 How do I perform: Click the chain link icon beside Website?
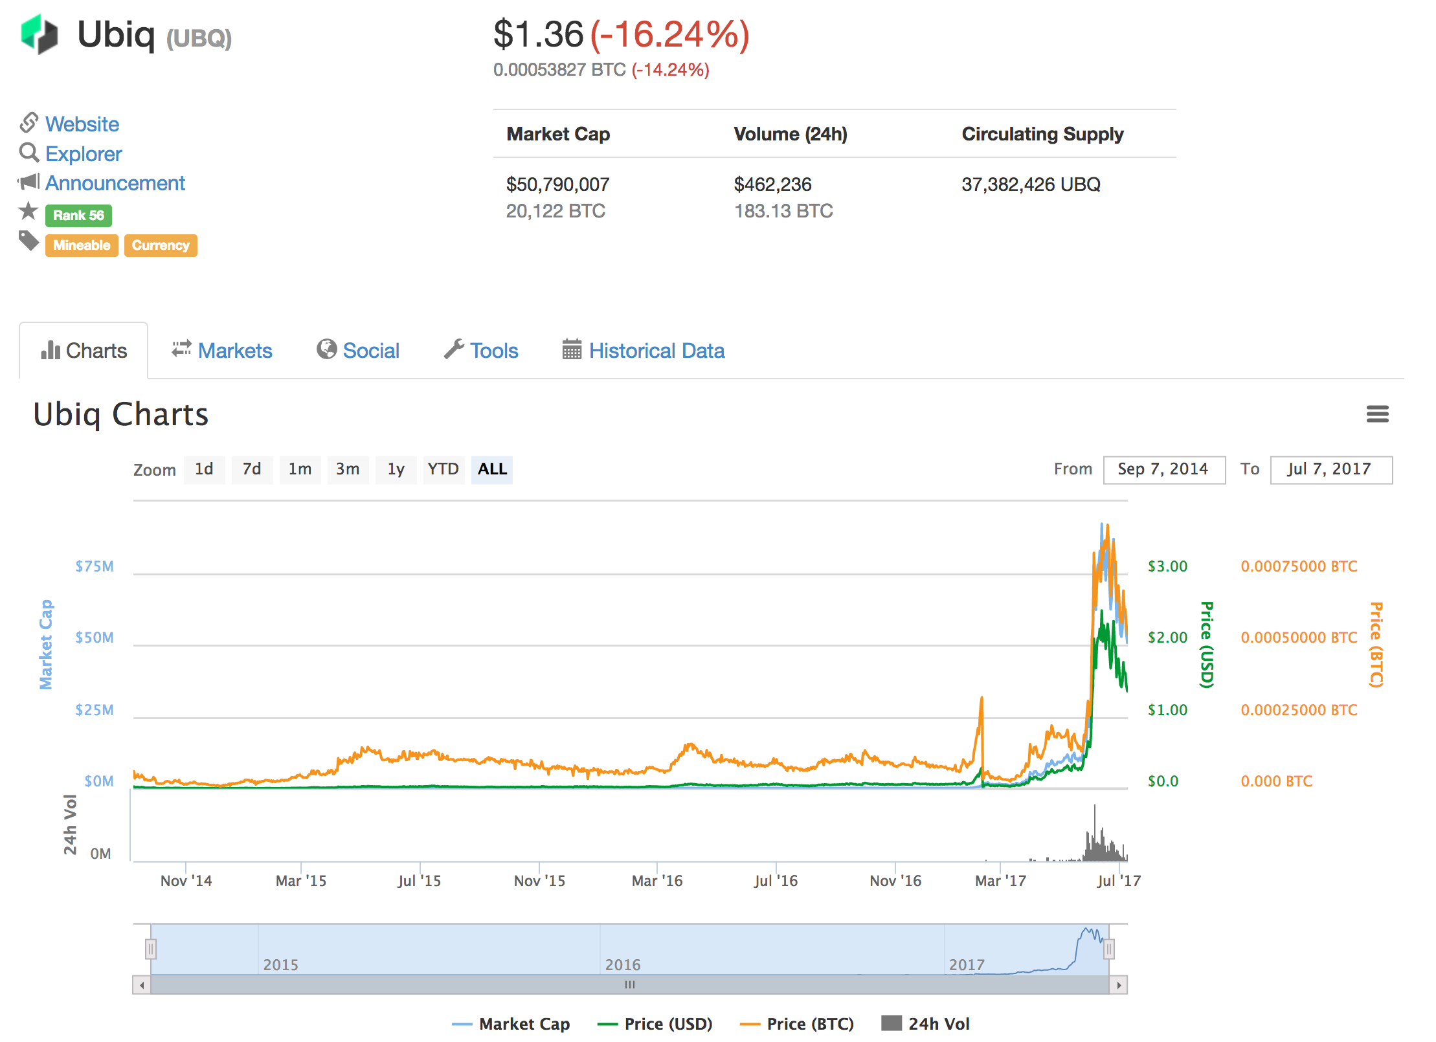point(29,122)
